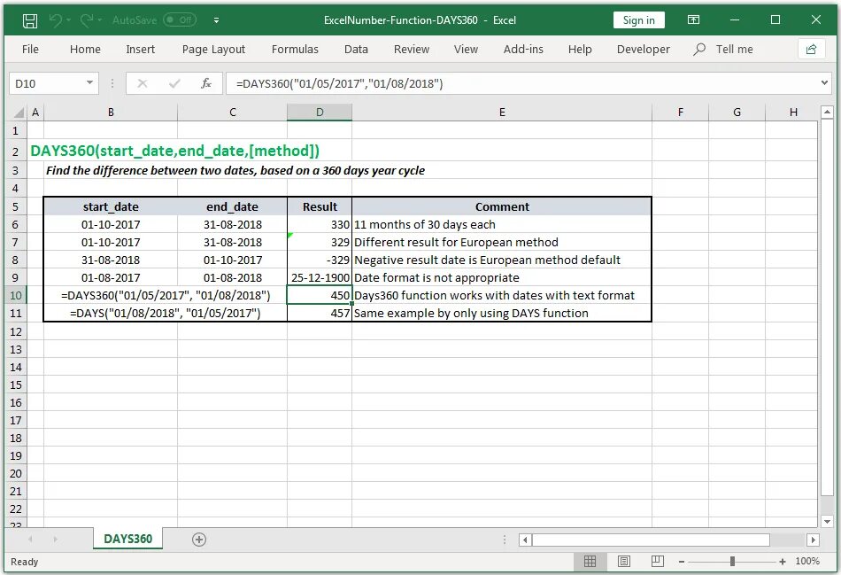This screenshot has width=841, height=575.
Task: Click previous sheet navigation arrow
Action: click(x=30, y=539)
